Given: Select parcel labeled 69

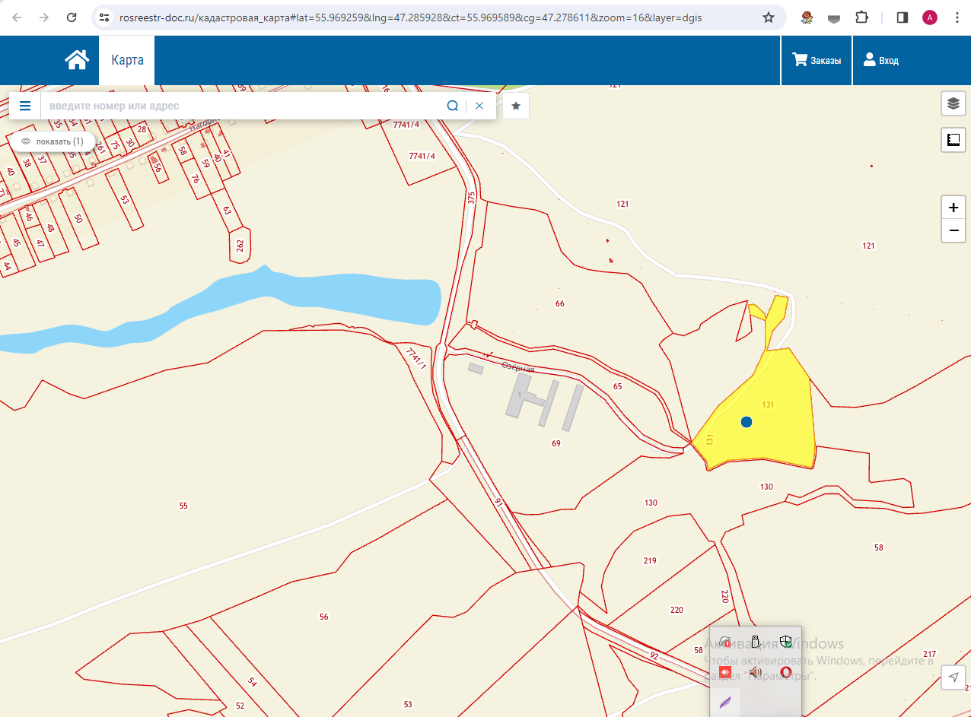Looking at the screenshot, I should click(x=556, y=443).
